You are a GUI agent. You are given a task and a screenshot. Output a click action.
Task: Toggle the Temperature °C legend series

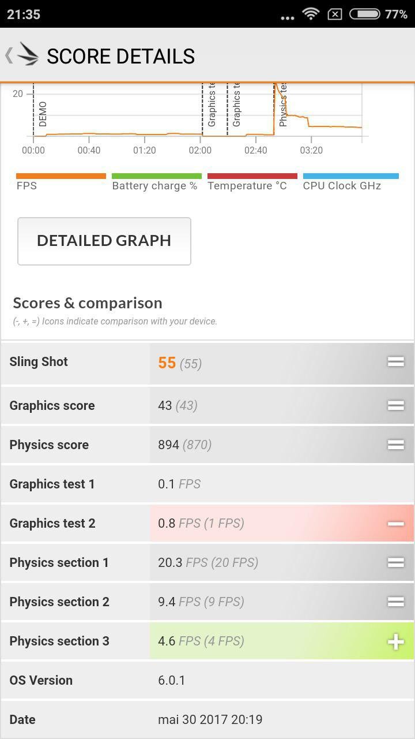click(252, 181)
